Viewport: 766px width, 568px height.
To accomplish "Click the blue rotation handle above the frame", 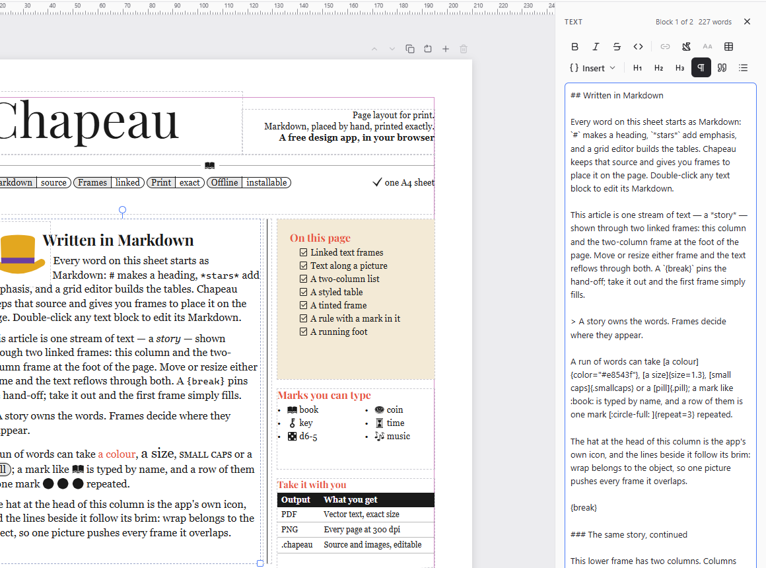I will coord(123,210).
